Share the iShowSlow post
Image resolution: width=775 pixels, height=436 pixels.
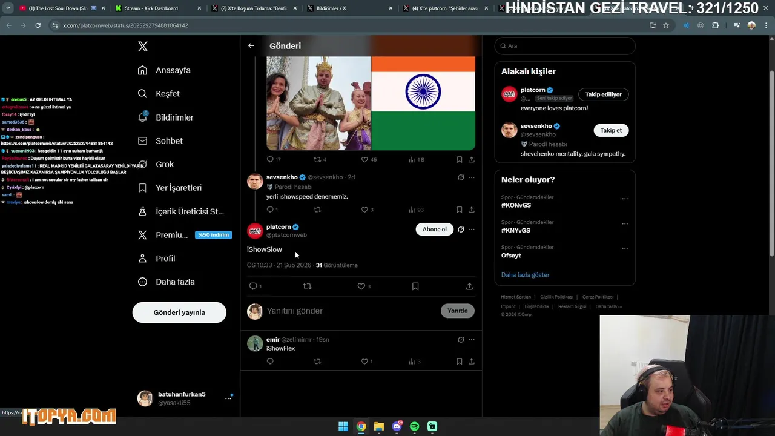[469, 286]
